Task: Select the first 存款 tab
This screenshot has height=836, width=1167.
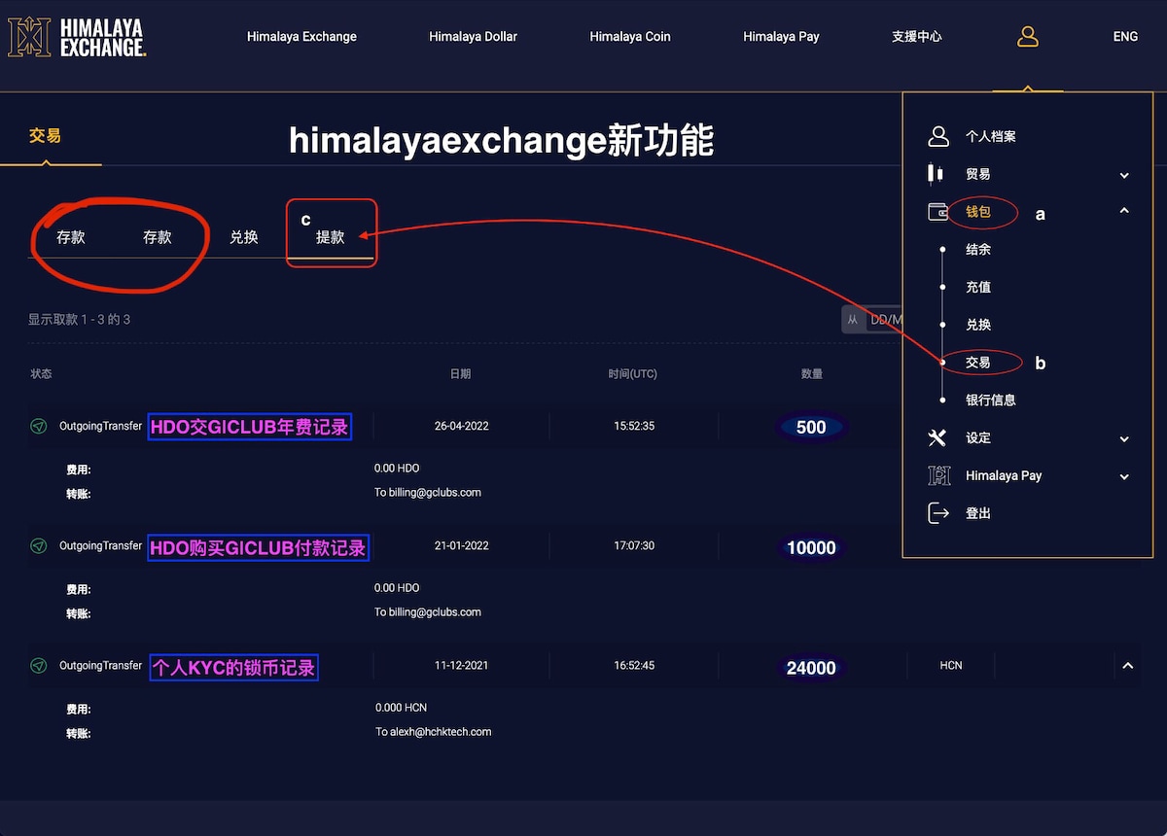Action: click(71, 237)
